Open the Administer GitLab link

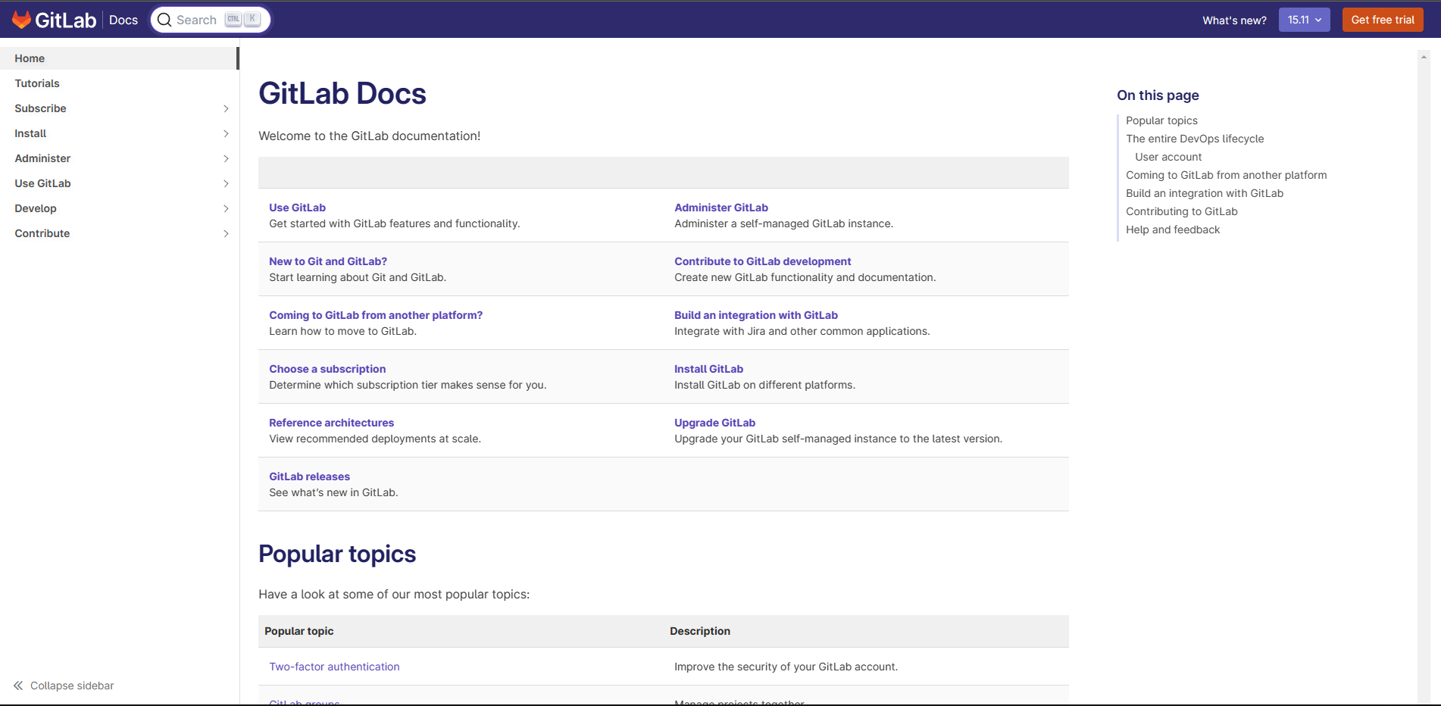[721, 208]
